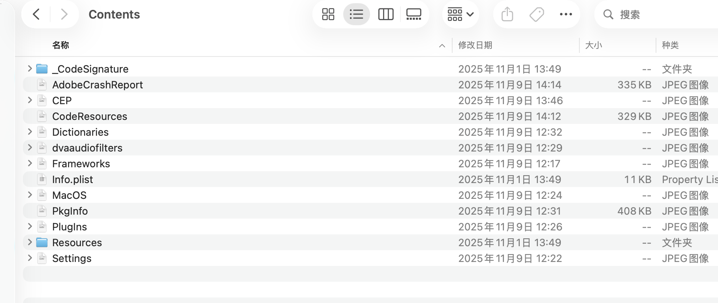Open the group-by dropdown in toolbar
Image resolution: width=718 pixels, height=303 pixels.
460,15
